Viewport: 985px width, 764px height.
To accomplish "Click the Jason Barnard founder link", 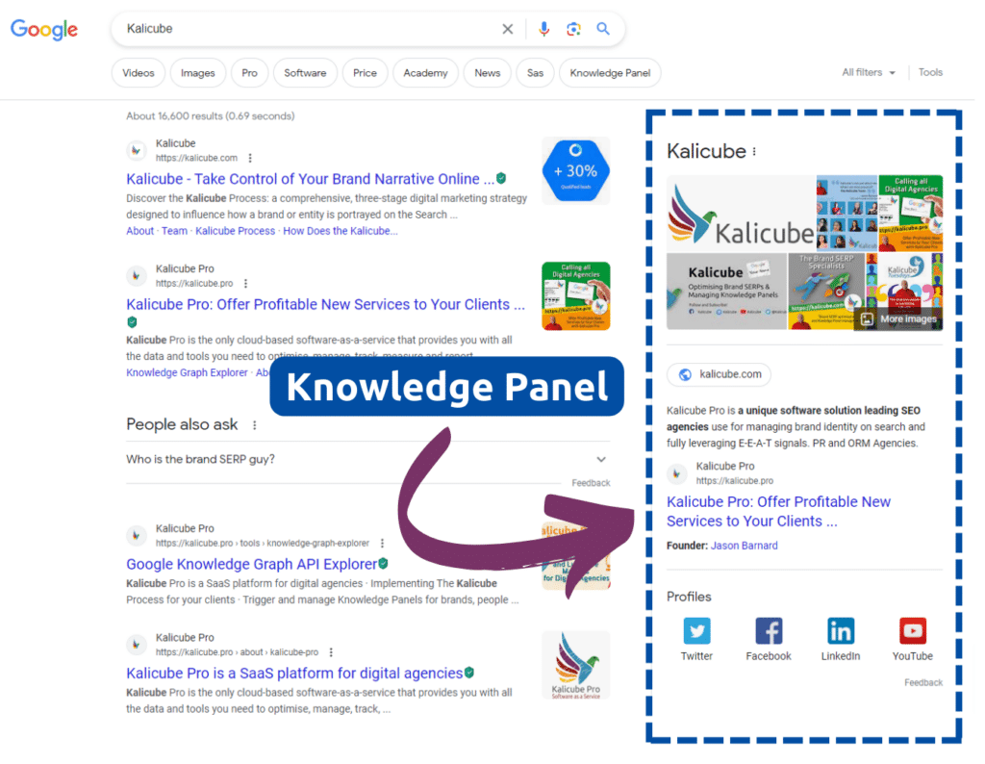I will [x=744, y=546].
